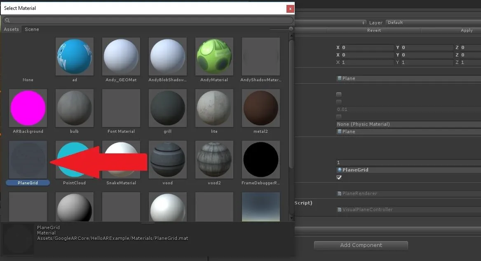Click the search magnifier icon
The image size is (481, 261).
pyautogui.click(x=7, y=20)
